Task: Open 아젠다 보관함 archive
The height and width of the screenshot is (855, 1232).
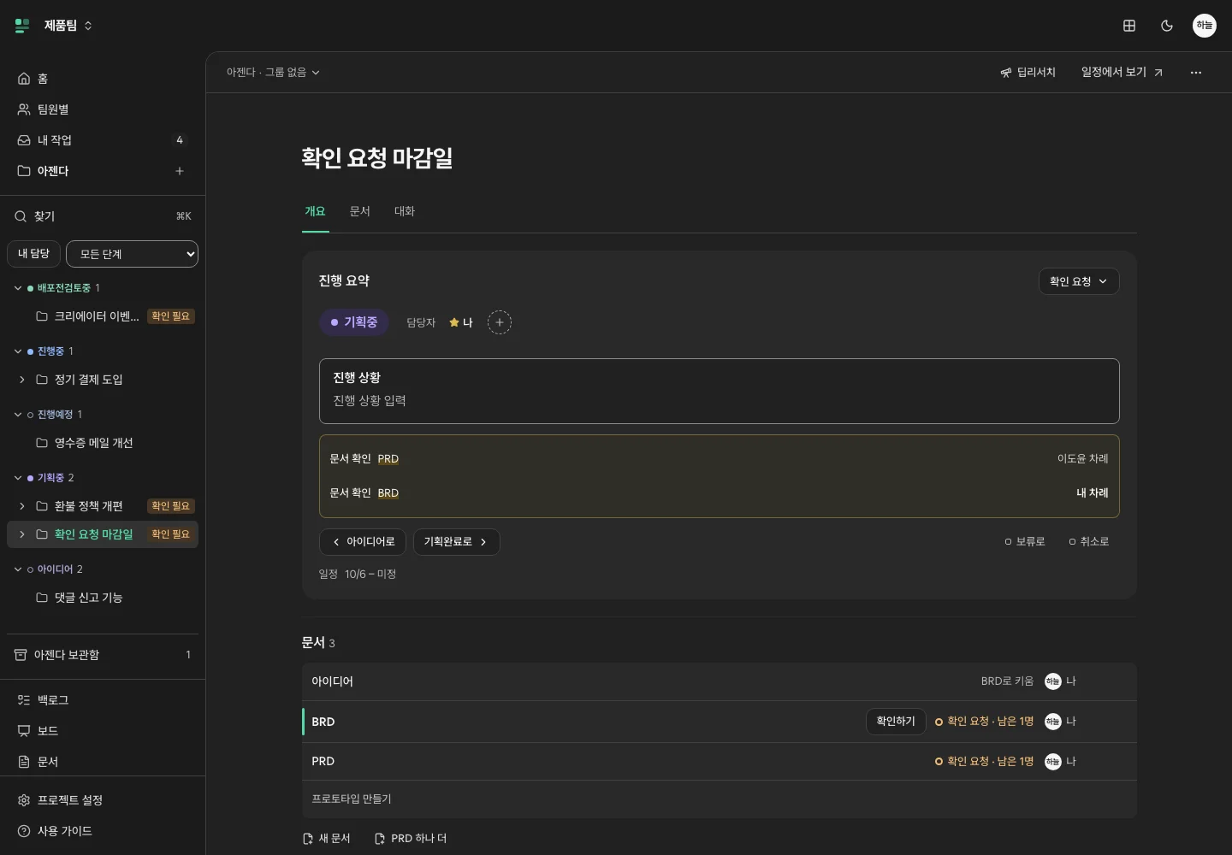Action: pyautogui.click(x=103, y=655)
